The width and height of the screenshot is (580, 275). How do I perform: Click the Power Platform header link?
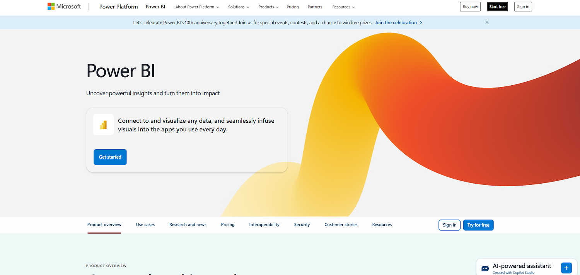(118, 7)
